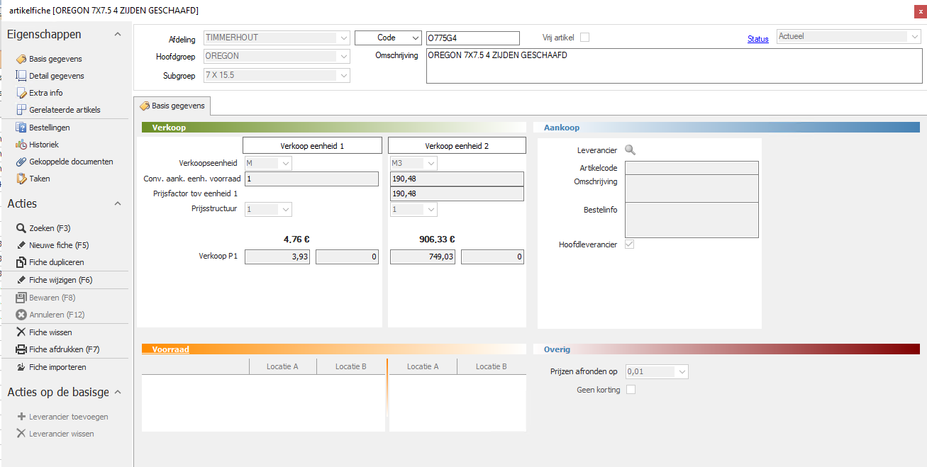927x467 pixels.
Task: Open the Extra info section
Action: click(x=45, y=93)
